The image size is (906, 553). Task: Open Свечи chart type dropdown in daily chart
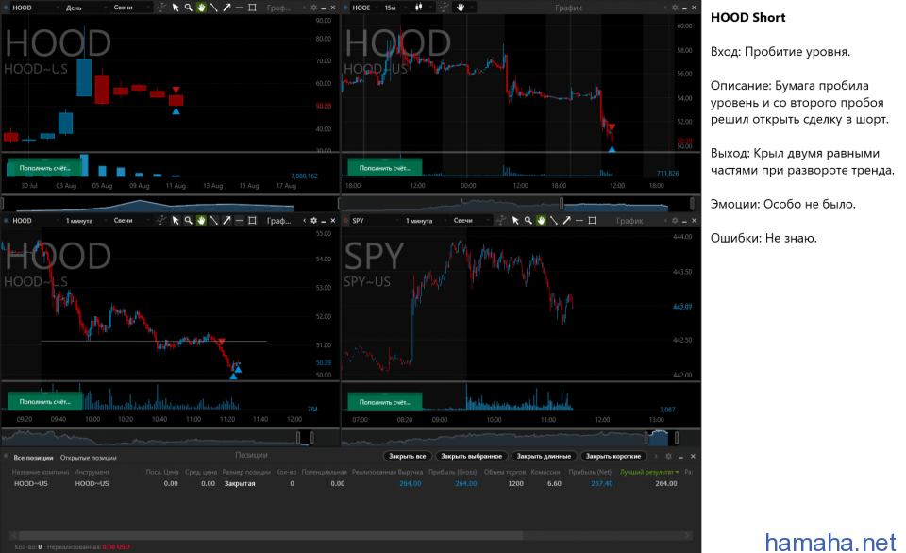click(132, 8)
